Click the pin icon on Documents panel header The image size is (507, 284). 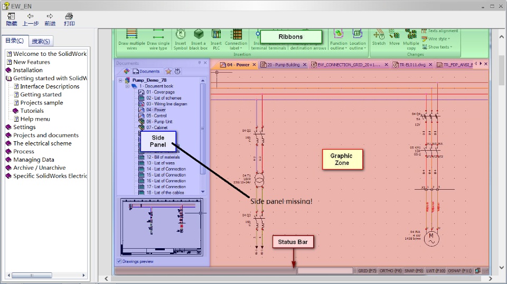(x=200, y=63)
